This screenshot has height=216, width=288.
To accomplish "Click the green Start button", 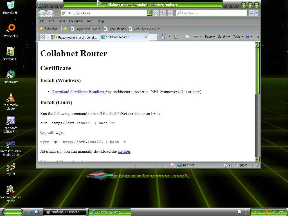I will click(x=13, y=212).
